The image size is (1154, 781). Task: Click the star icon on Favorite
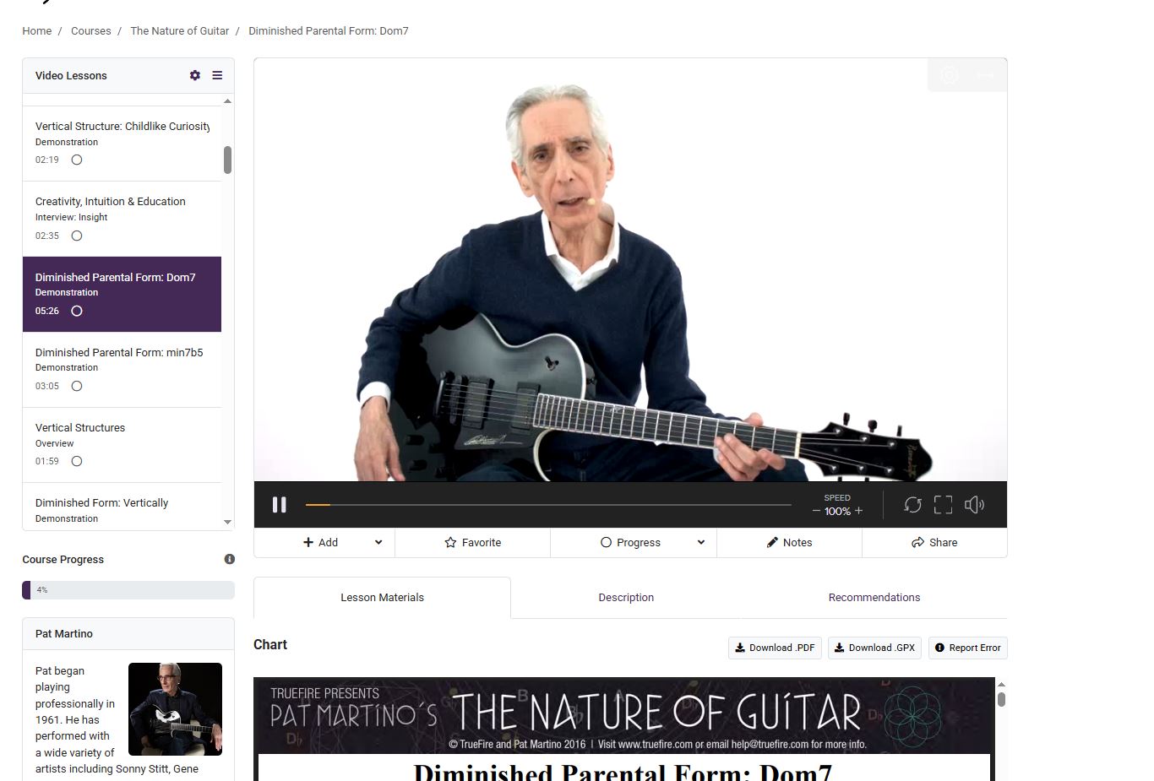coord(450,543)
